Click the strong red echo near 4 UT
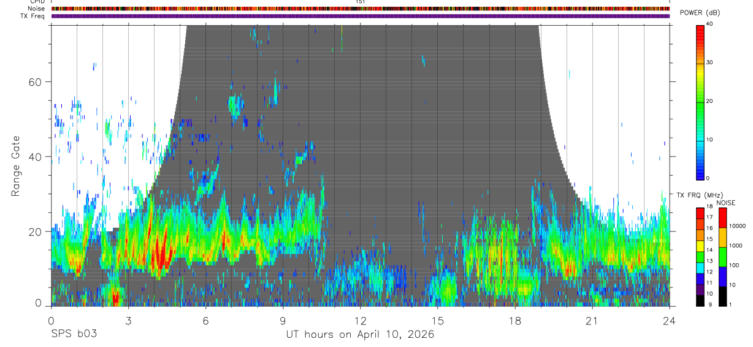 point(161,255)
